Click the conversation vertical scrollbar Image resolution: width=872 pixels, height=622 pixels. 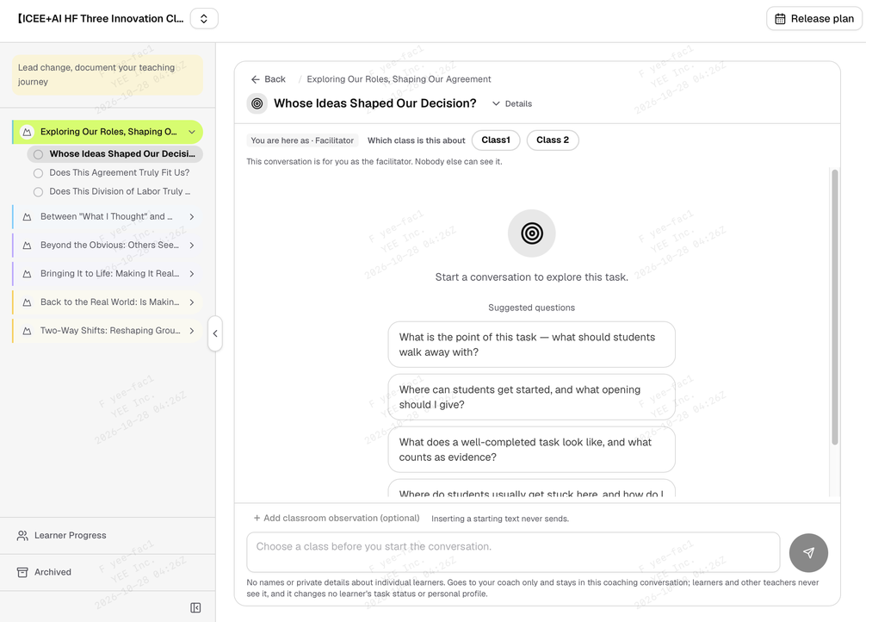coord(834,307)
